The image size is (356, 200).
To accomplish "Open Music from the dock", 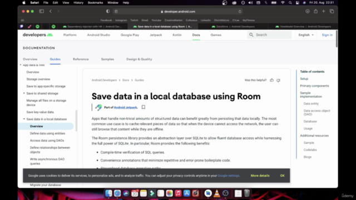I will [178, 193].
